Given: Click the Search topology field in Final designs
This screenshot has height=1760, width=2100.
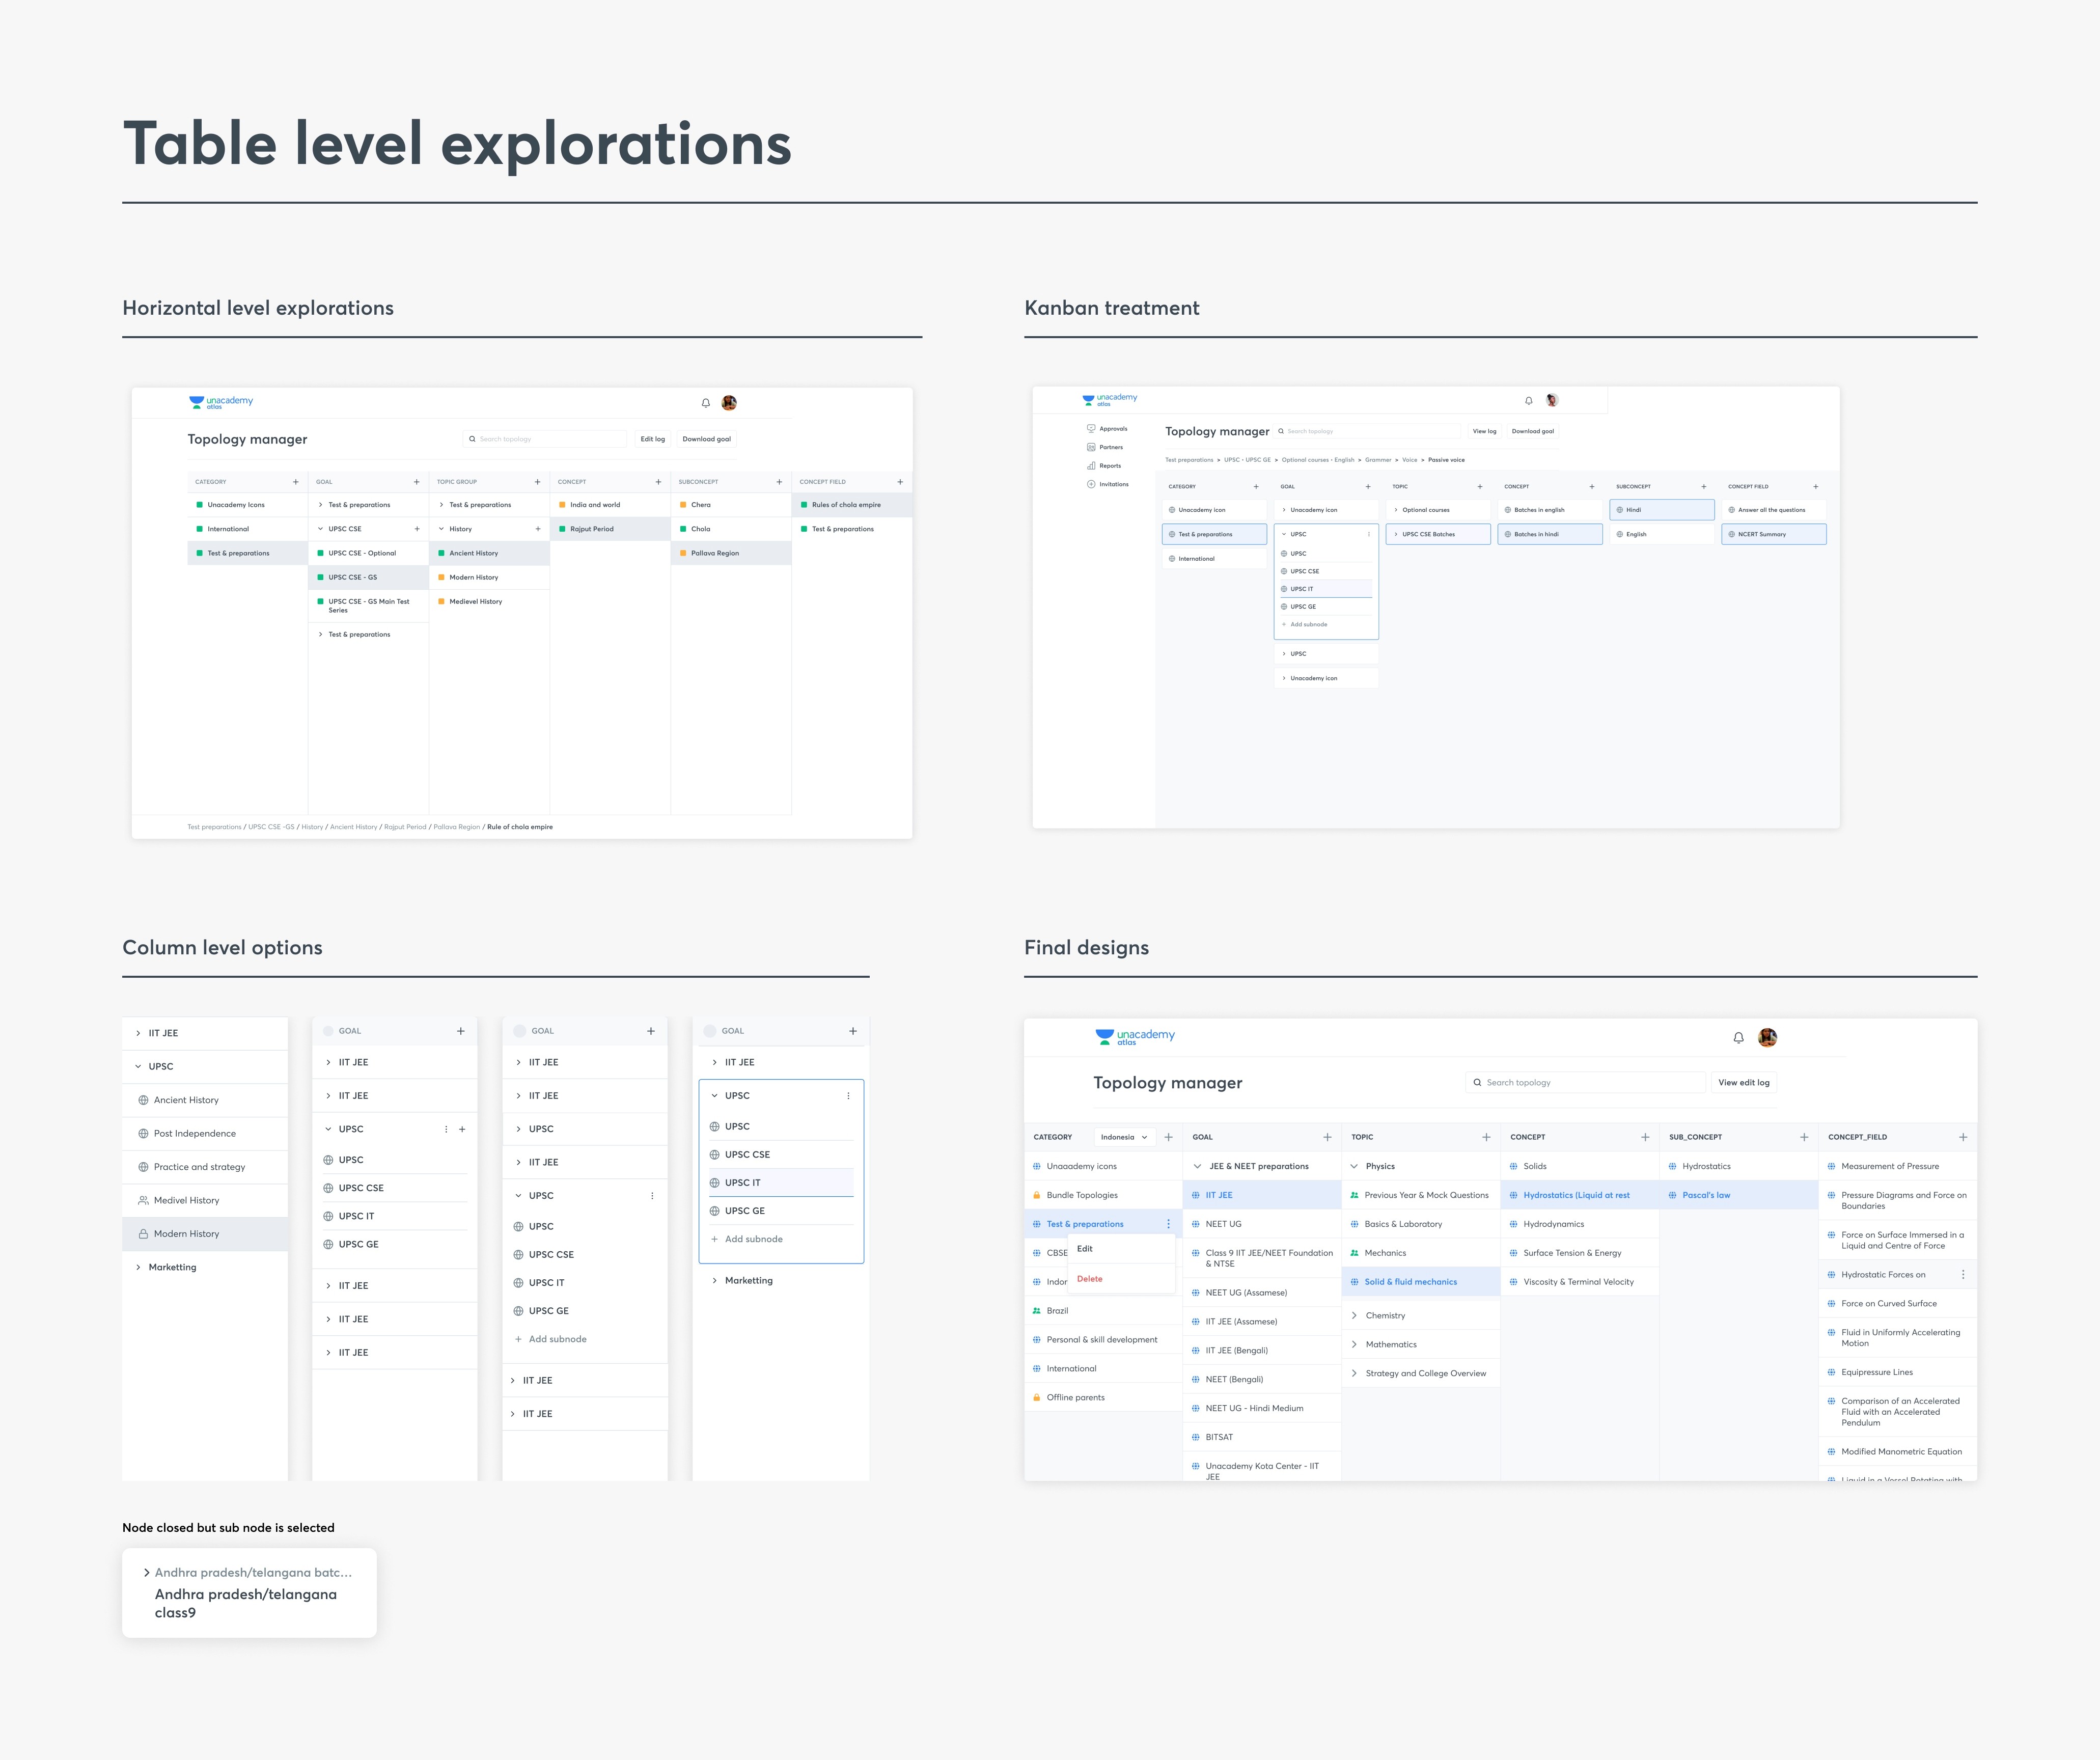Looking at the screenshot, I should click(1590, 1083).
